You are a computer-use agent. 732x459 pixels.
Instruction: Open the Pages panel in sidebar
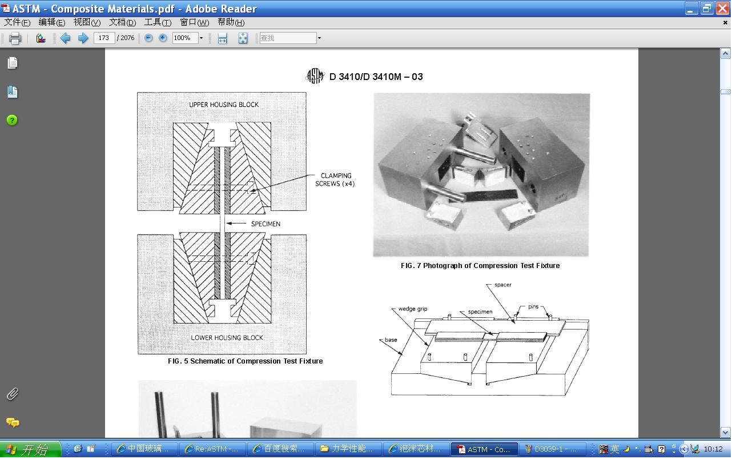pyautogui.click(x=12, y=63)
